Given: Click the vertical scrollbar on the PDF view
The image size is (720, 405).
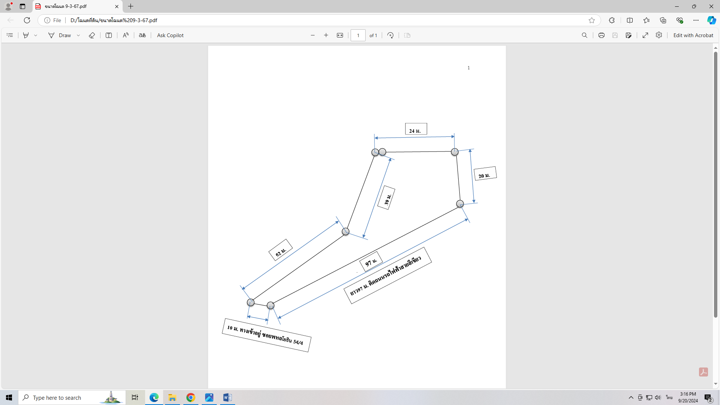Looking at the screenshot, I should pyautogui.click(x=715, y=184).
